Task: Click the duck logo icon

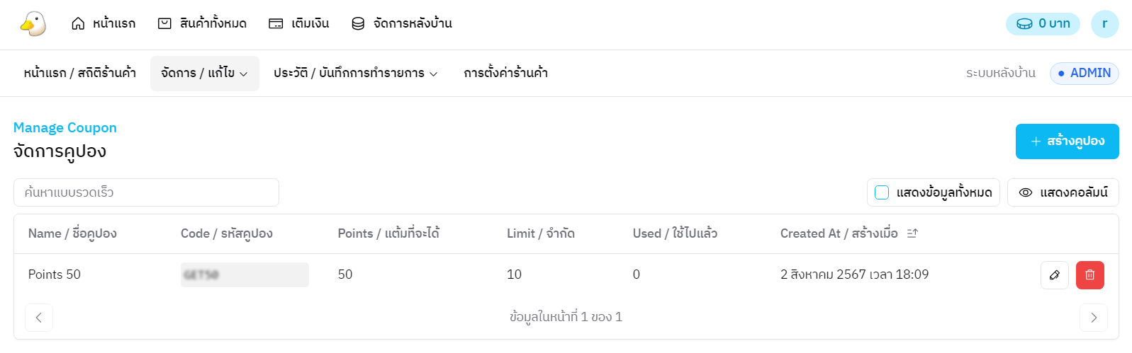Action: (33, 24)
